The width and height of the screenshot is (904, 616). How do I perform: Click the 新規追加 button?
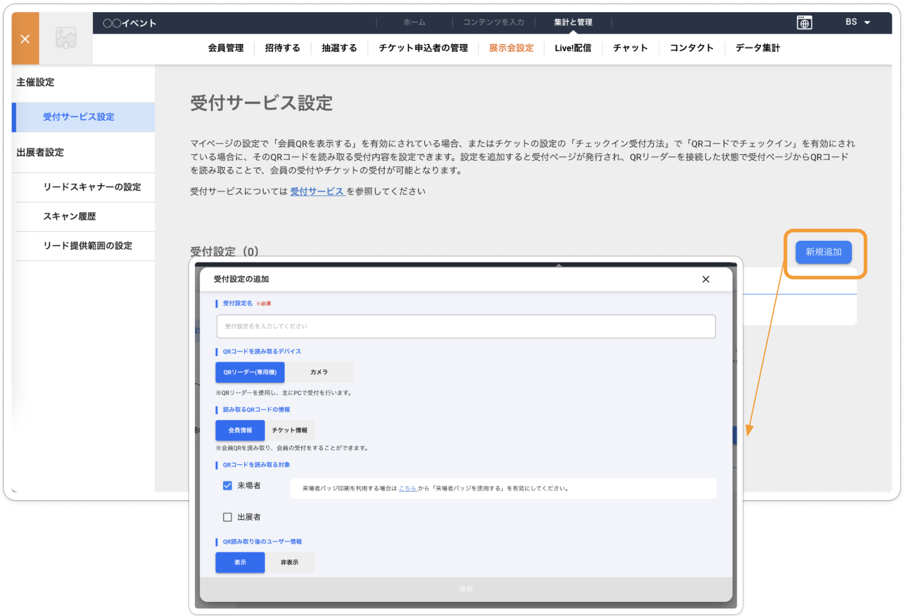click(x=824, y=252)
